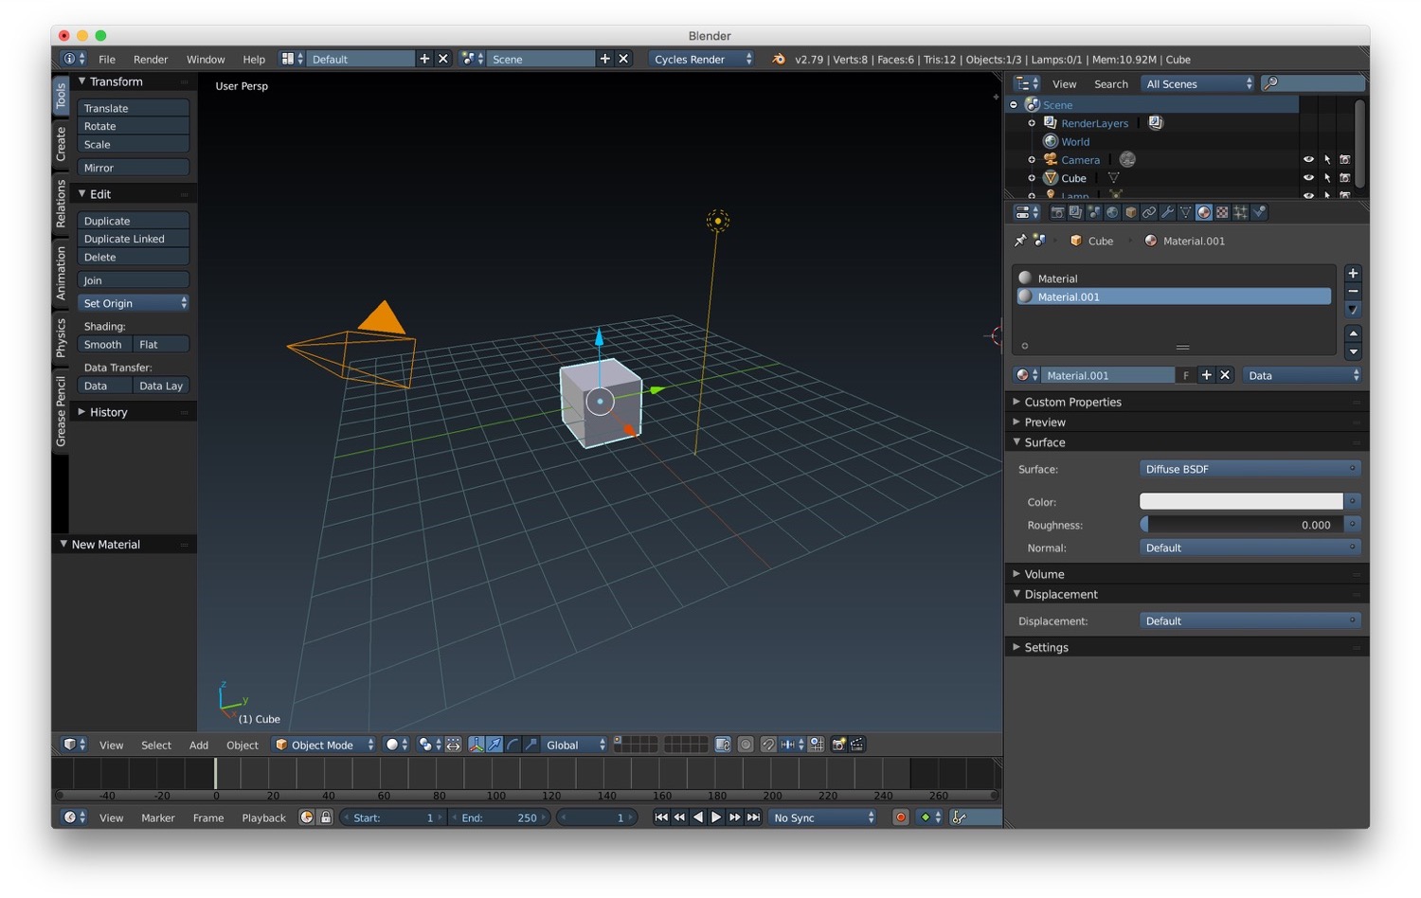1421x898 pixels.
Task: Open the Modifiers properties tab wrench icon
Action: coord(1167,212)
